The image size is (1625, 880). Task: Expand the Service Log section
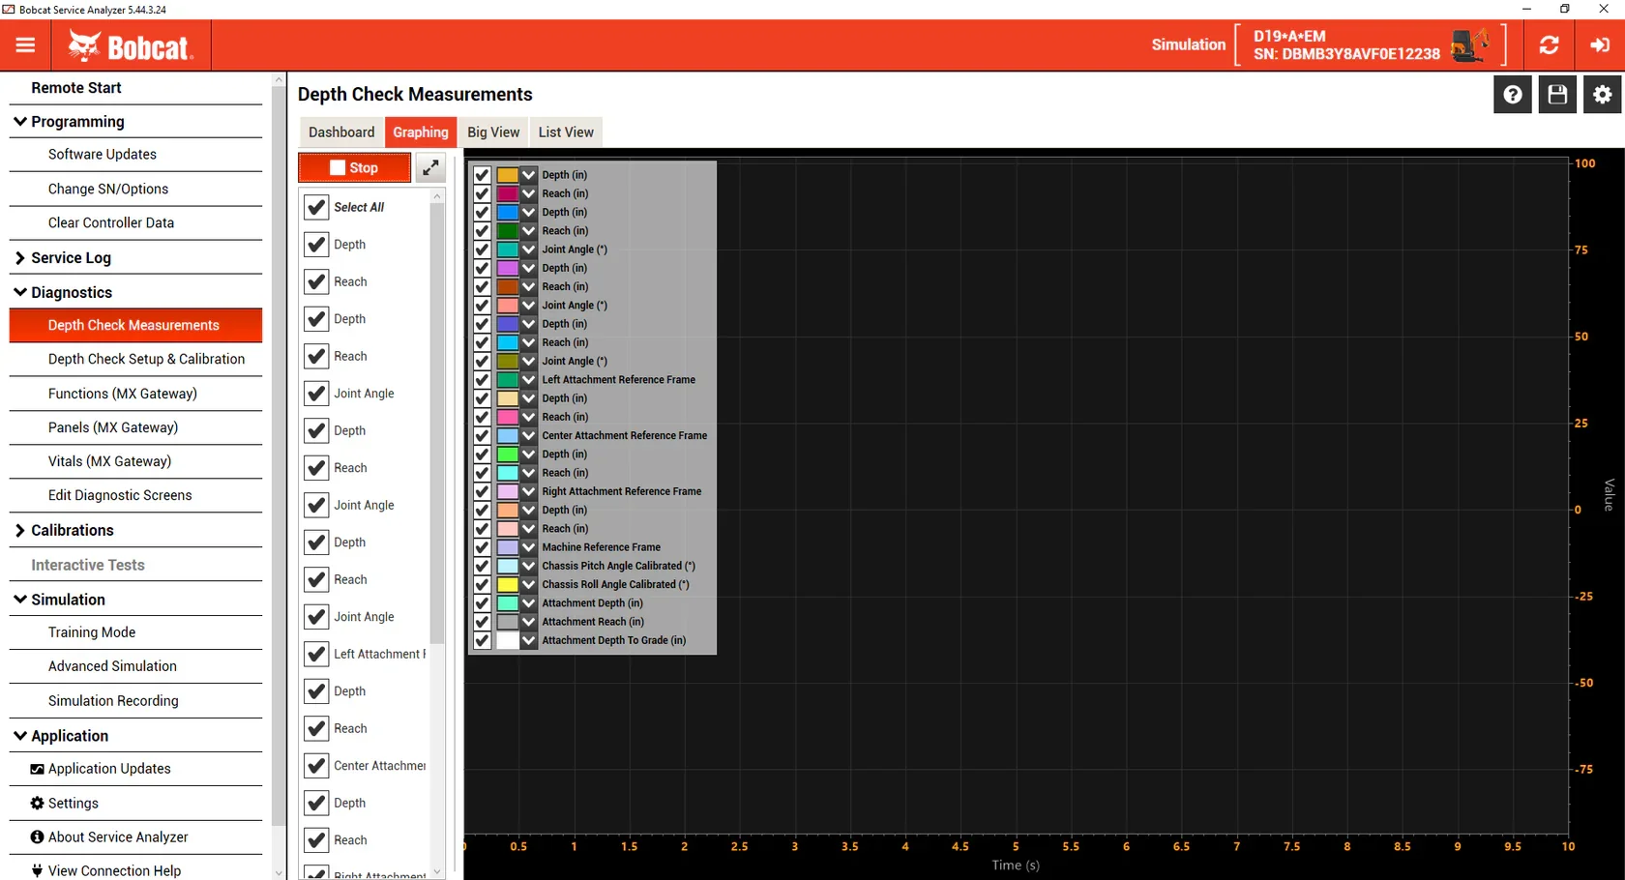click(x=20, y=258)
